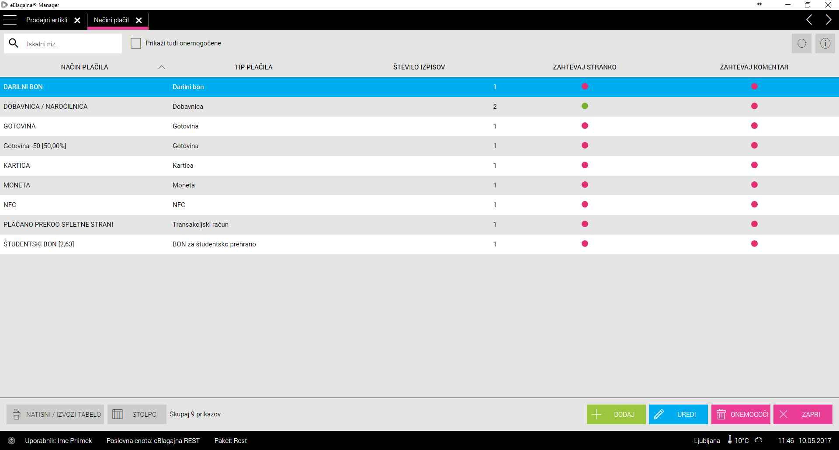
Task: Open the STOLPCI column chooser
Action: point(137,414)
